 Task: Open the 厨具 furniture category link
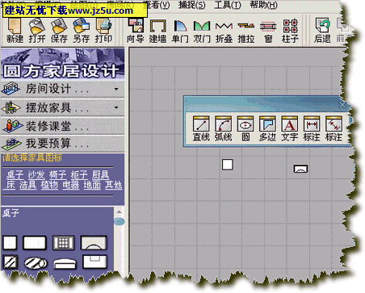(100, 175)
